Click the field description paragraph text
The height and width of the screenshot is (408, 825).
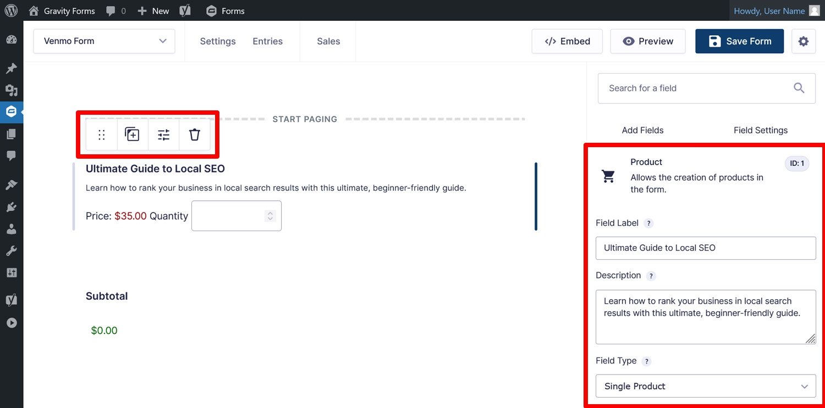(276, 188)
